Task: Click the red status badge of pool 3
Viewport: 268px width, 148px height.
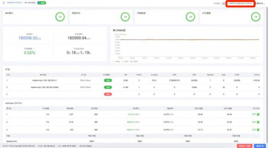Action: tap(108, 94)
